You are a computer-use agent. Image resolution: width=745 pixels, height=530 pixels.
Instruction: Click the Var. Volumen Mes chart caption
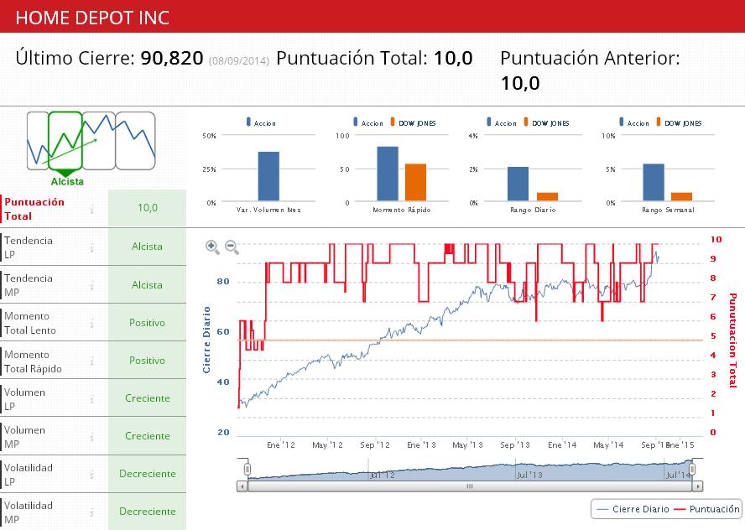[x=268, y=210]
